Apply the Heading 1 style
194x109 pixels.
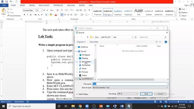tap(118, 12)
